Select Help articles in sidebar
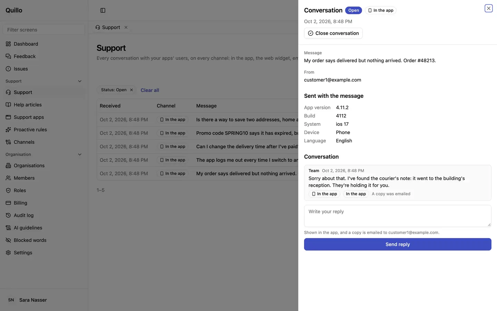 [x=44, y=105]
